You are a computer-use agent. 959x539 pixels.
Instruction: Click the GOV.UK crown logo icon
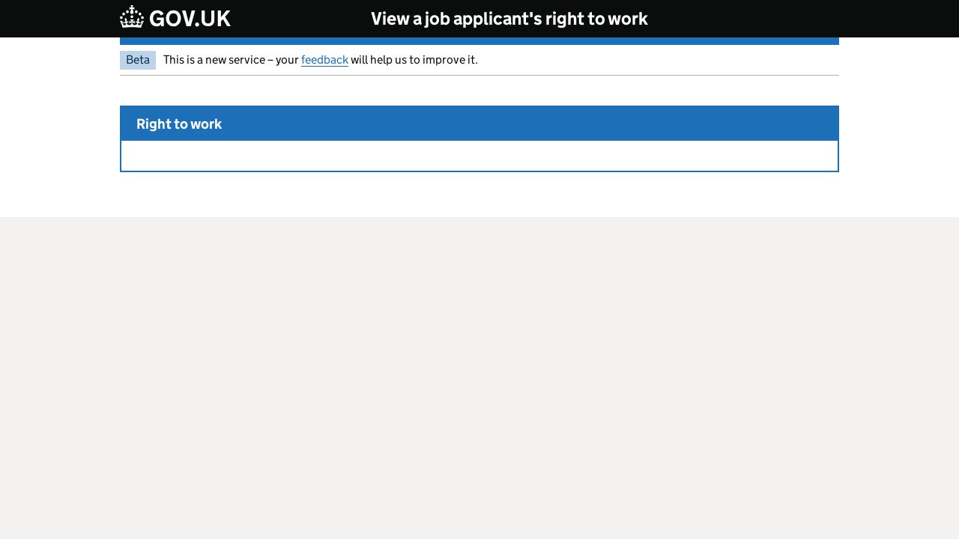pos(132,16)
